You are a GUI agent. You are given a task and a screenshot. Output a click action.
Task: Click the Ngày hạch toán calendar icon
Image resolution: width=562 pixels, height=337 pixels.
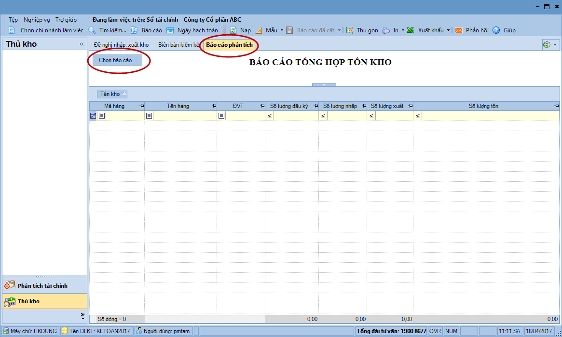[x=170, y=30]
